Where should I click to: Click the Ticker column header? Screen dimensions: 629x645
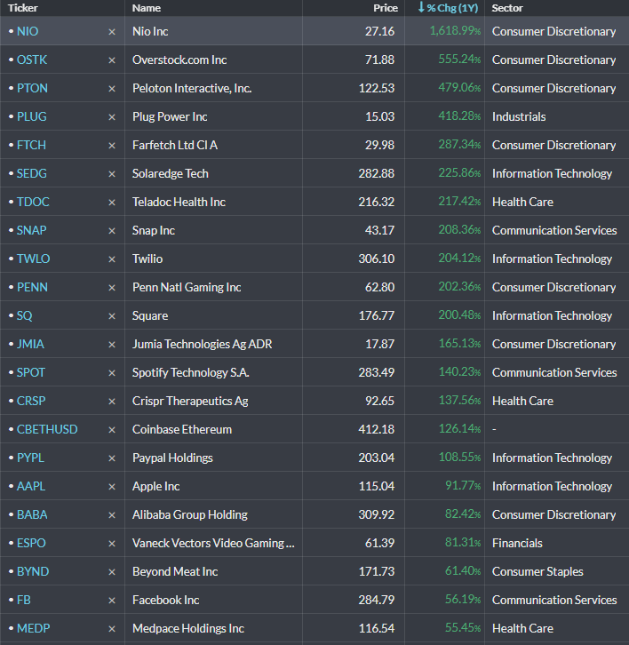click(x=23, y=8)
